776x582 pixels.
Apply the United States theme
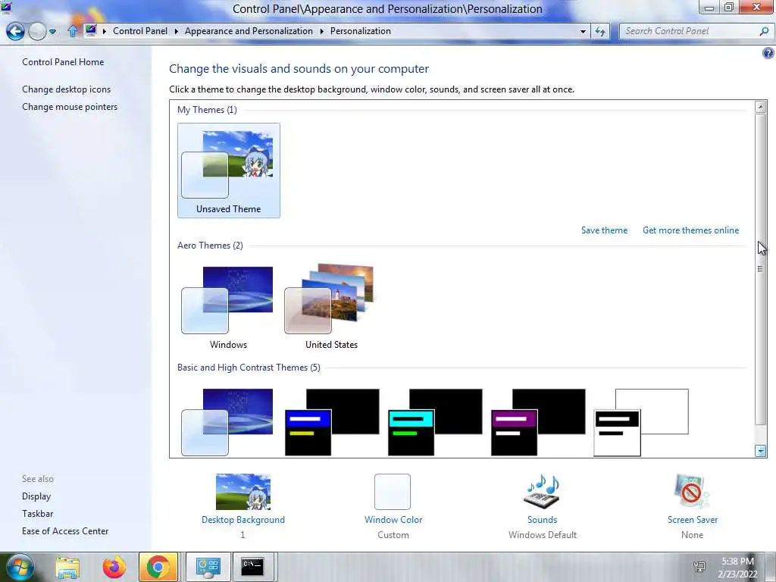point(331,306)
